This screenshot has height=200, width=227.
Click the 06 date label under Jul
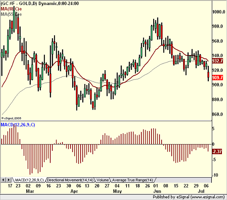pos(206,186)
